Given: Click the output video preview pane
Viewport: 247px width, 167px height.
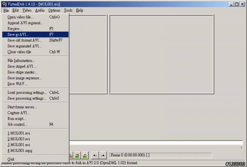Looking at the screenshot, I should tap(162, 54).
